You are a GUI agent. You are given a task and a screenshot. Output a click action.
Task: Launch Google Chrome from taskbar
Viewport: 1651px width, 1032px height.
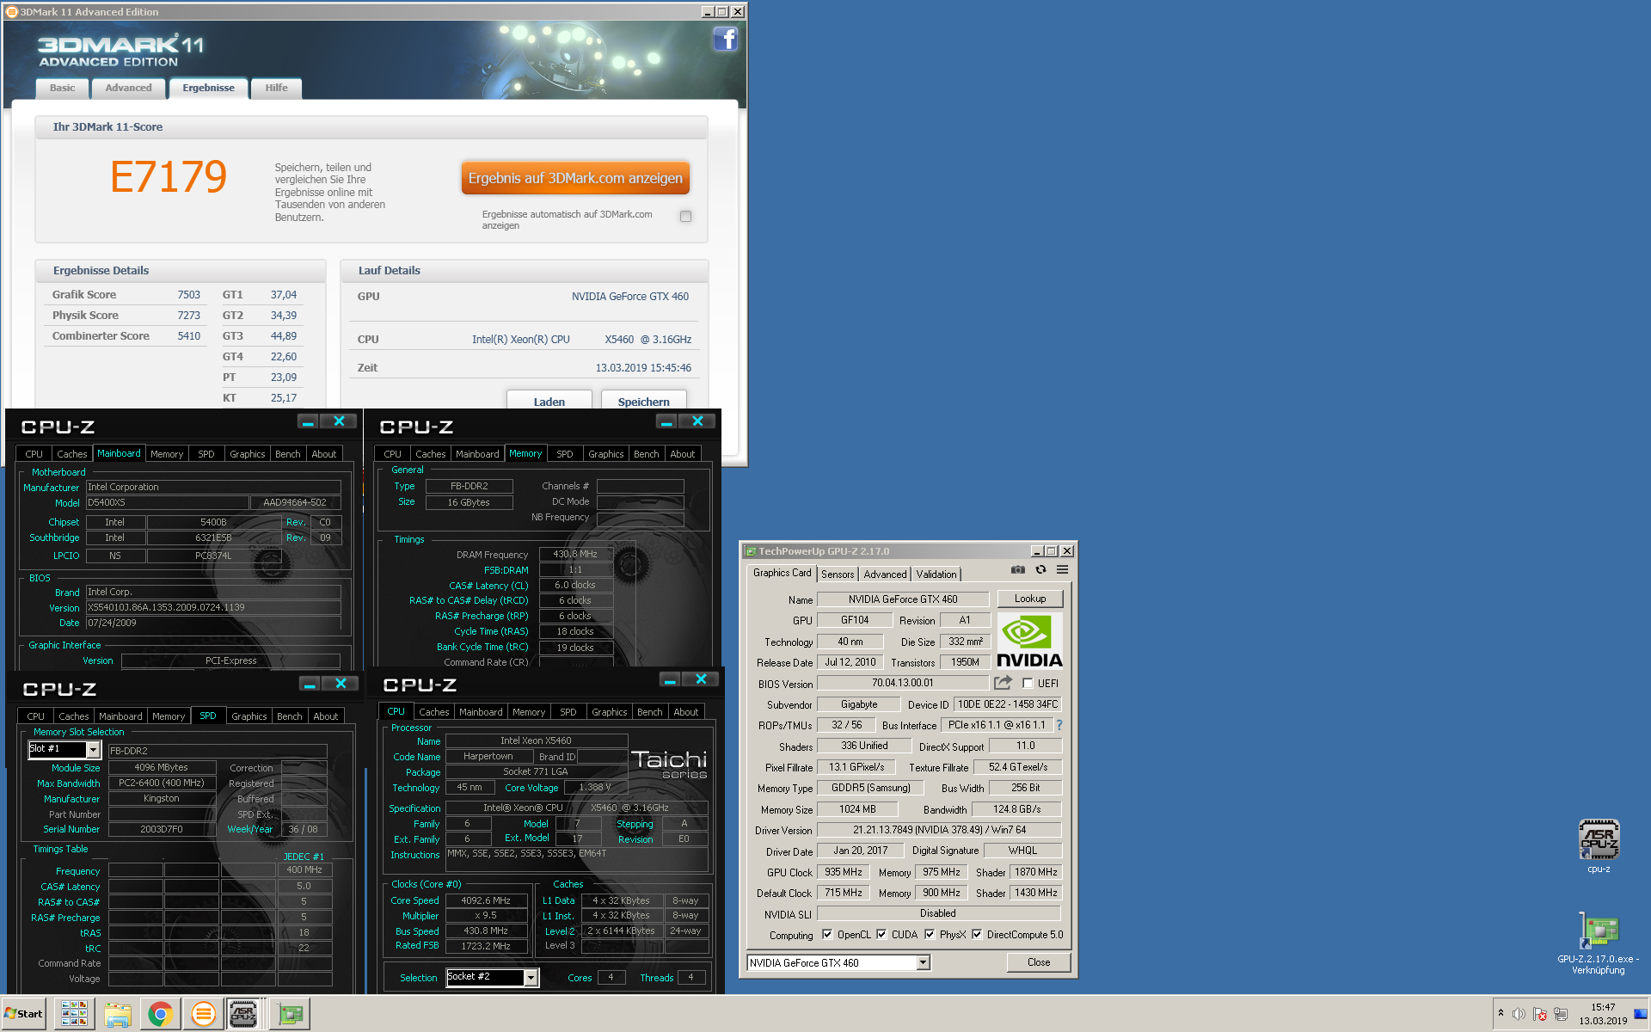click(x=160, y=1015)
